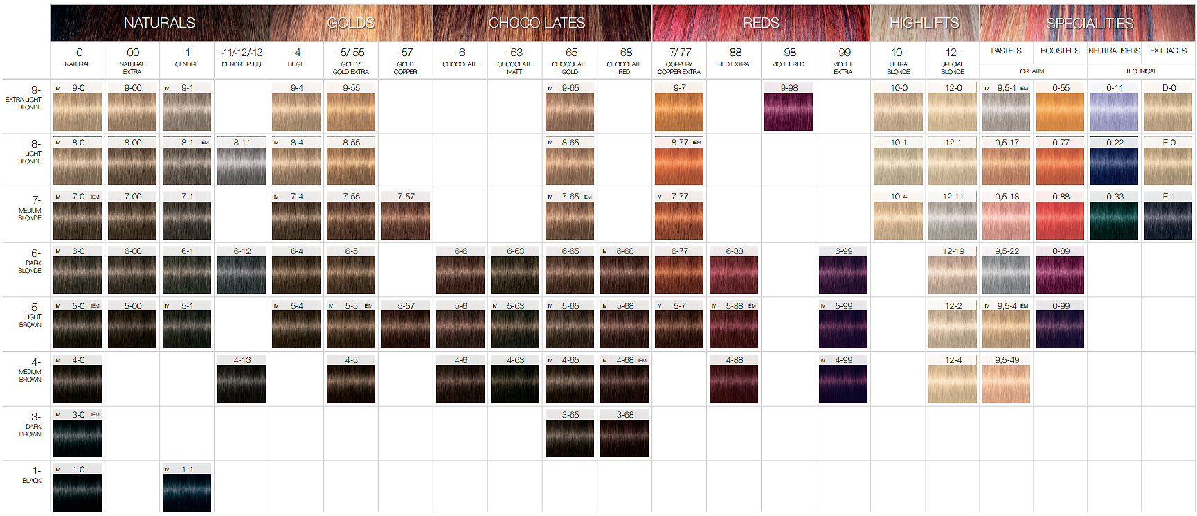Pick the 9,5-49 pastel swatch
The height and width of the screenshot is (516, 1197).
point(1006,384)
